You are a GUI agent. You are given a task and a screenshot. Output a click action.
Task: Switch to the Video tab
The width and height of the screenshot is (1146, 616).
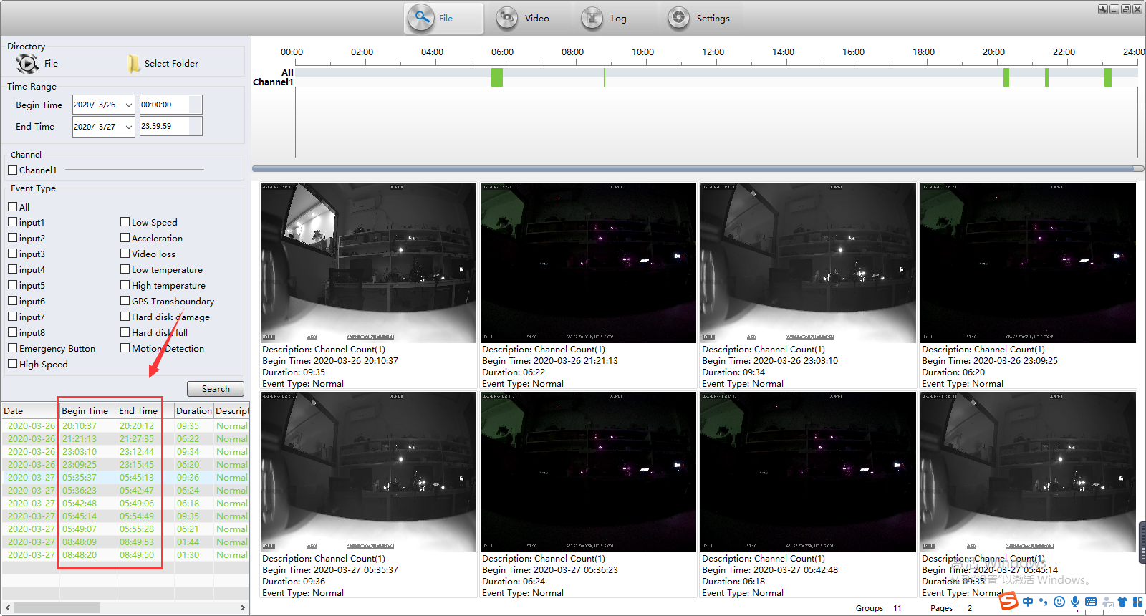click(x=524, y=18)
